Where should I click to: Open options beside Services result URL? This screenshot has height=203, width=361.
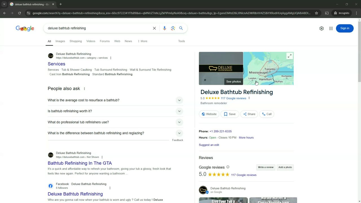[111, 58]
